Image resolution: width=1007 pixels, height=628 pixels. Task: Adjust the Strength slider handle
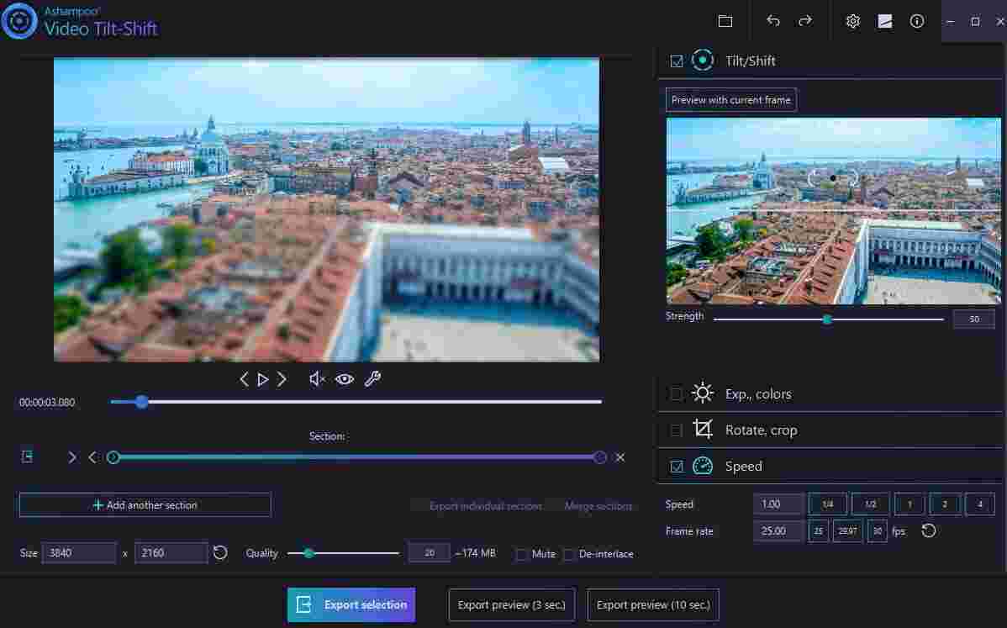pos(827,319)
